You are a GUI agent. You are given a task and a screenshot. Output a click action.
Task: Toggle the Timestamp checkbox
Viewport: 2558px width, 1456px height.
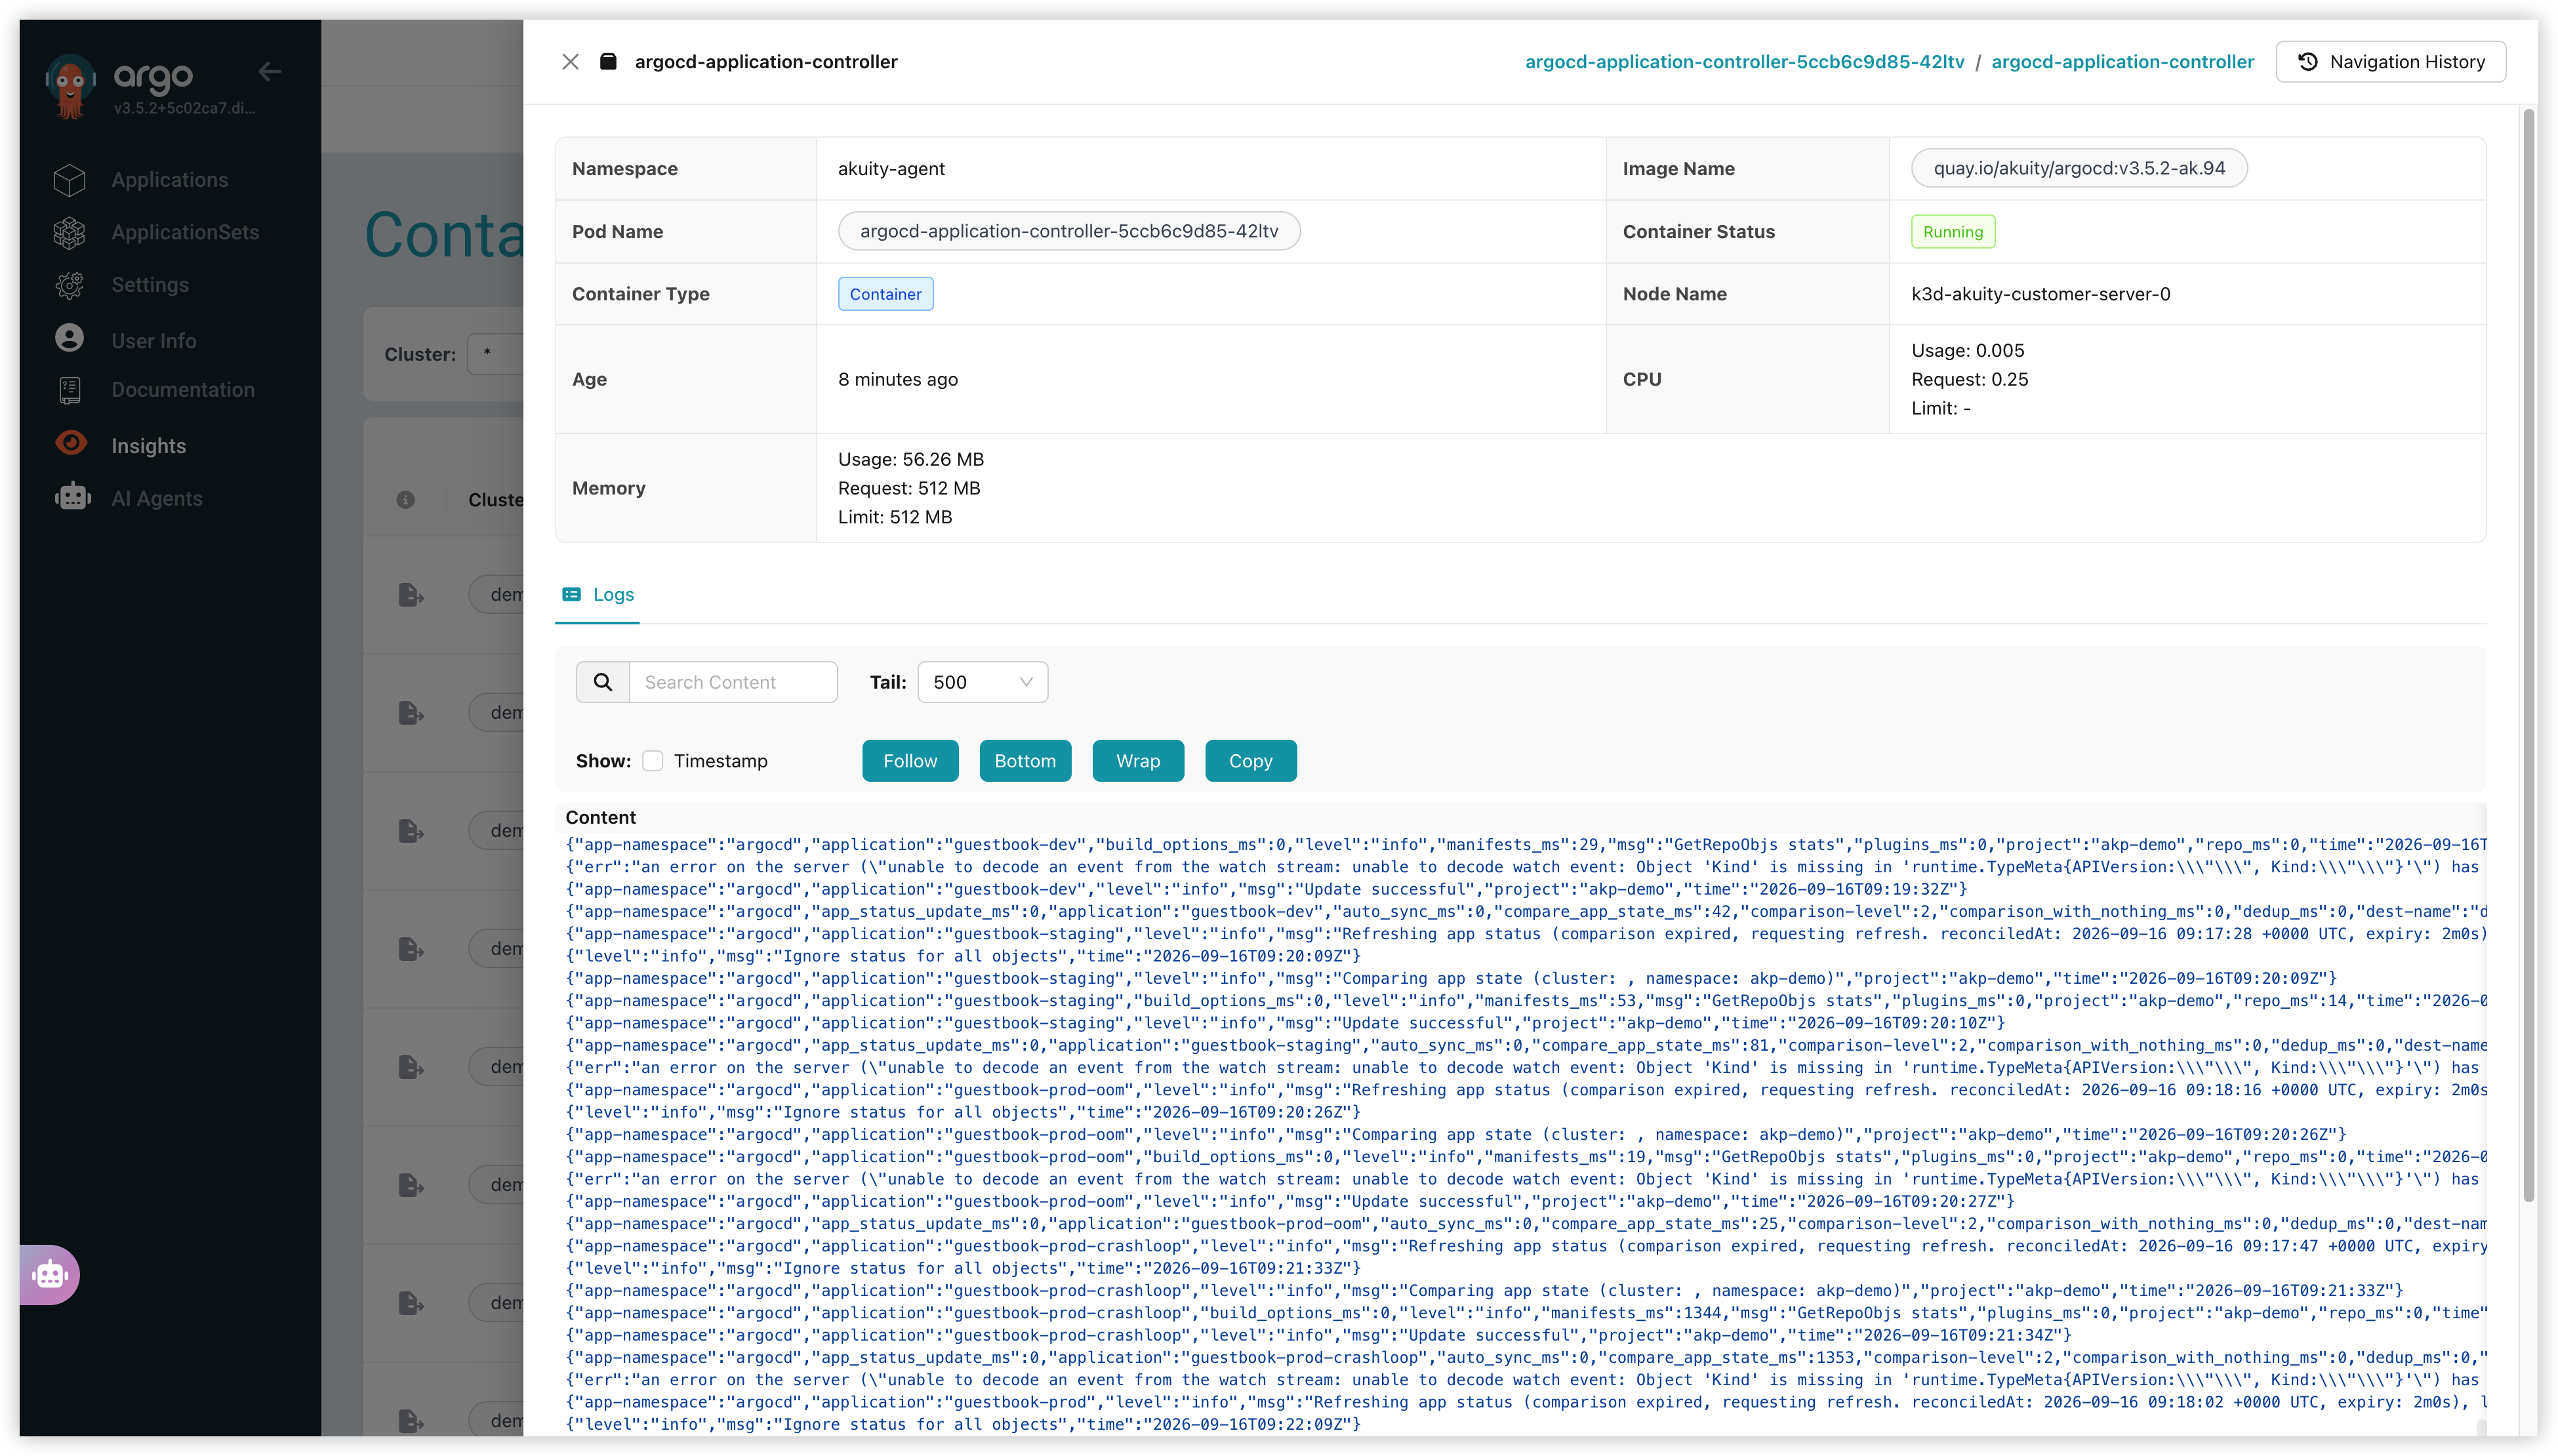coord(653,761)
